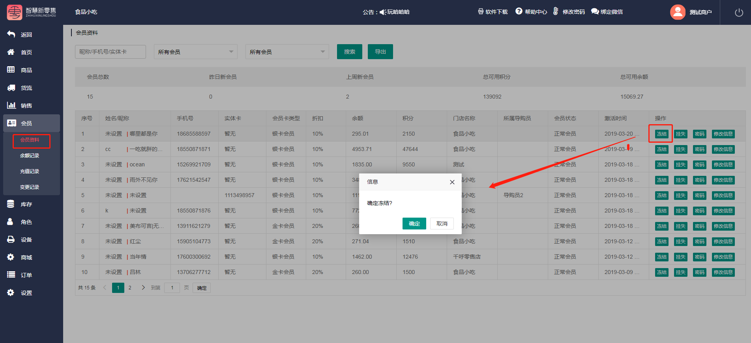Go to previous page arrow in pagination

tap(105, 288)
